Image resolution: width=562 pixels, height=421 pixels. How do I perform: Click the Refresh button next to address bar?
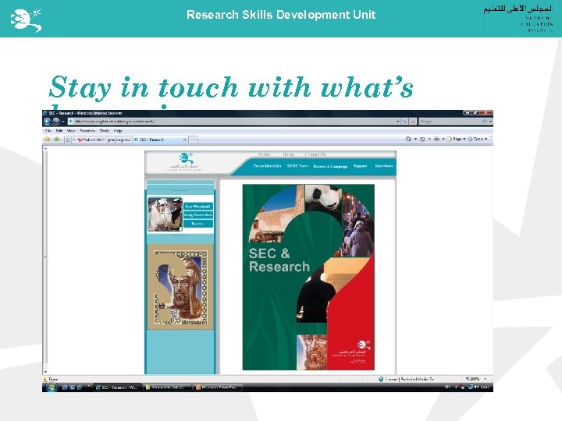[x=405, y=122]
